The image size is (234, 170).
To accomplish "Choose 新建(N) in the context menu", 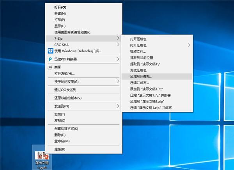I will pos(83,13).
